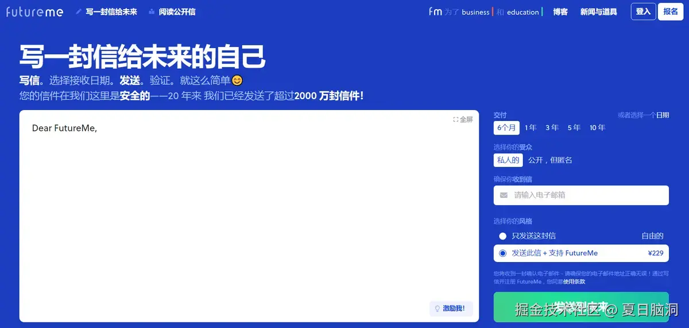Open the 使用条款 terms link
This screenshot has width=689, height=328.
pos(574,282)
